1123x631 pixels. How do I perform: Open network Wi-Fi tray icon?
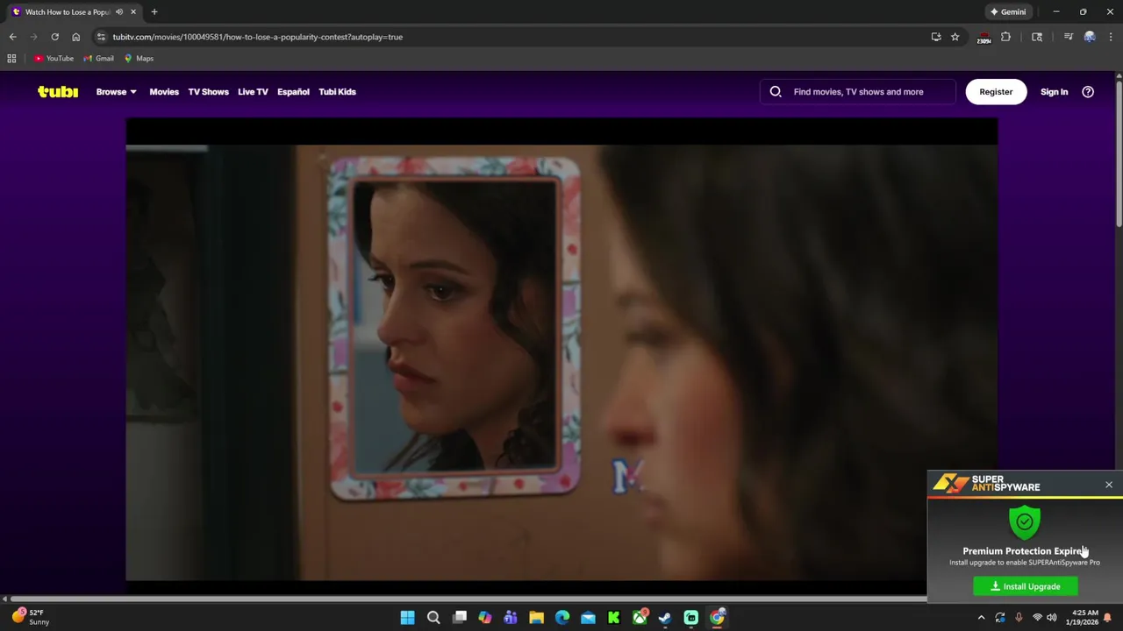1037,618
